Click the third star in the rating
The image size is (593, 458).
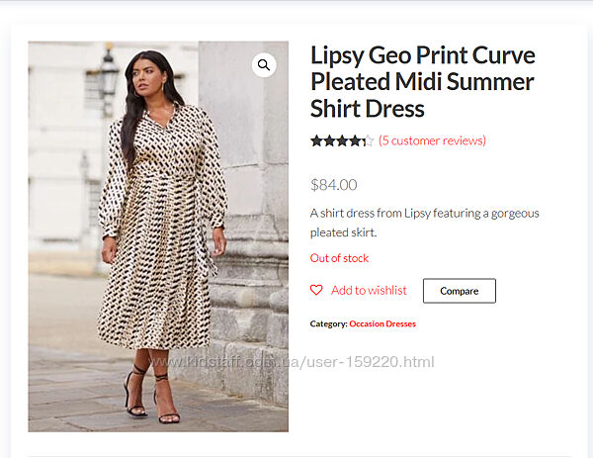pos(342,140)
